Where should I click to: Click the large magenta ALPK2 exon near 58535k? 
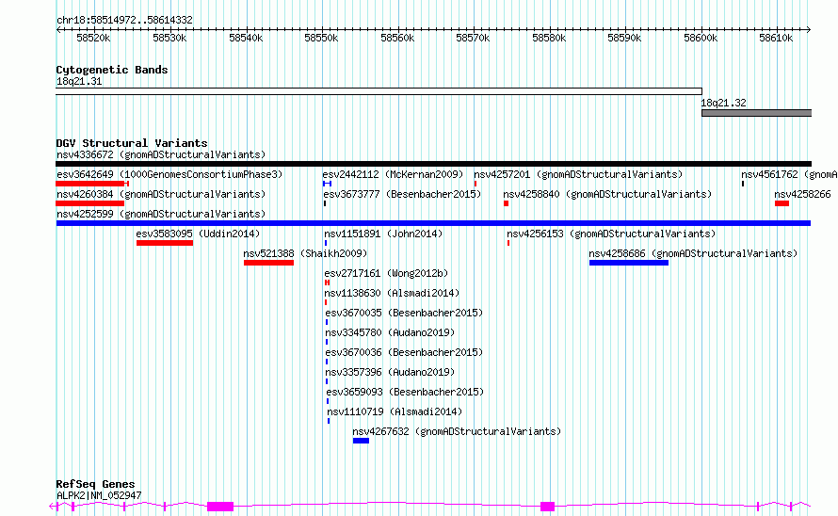(x=220, y=507)
